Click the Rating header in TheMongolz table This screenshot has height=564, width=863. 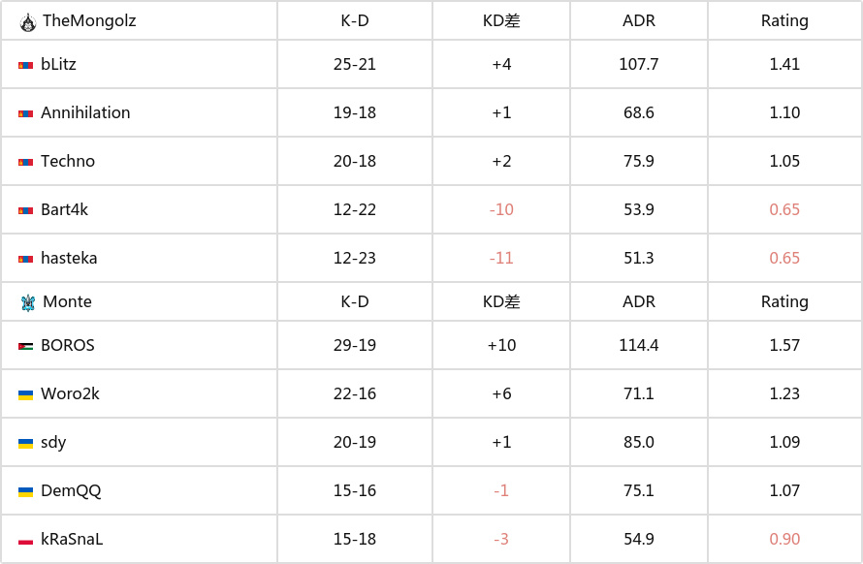point(784,21)
